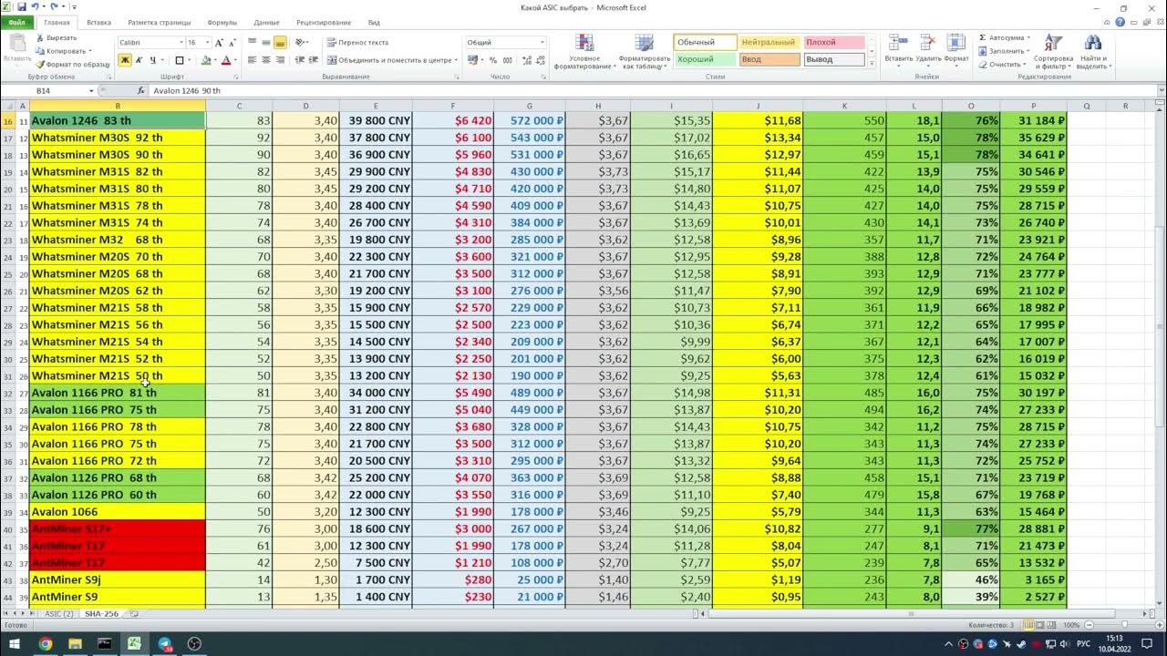Click the fill color bucket button
Viewport: 1167px width, 656px height.
pos(205,60)
